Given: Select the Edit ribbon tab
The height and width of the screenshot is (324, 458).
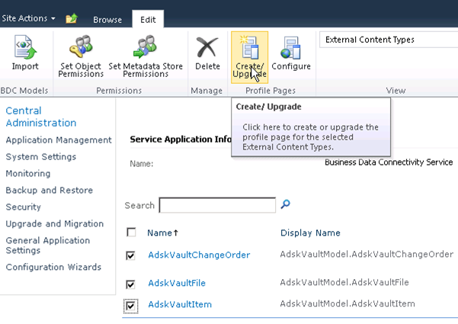Looking at the screenshot, I should (x=148, y=20).
